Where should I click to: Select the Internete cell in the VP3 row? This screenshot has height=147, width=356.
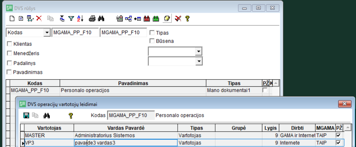point(297,143)
